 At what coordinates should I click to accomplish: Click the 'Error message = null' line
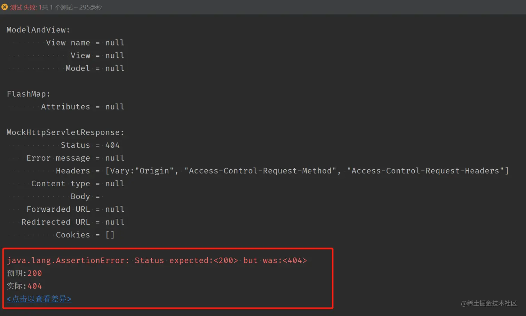pyautogui.click(x=75, y=158)
